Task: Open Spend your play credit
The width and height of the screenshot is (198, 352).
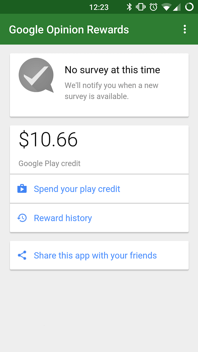Action: tap(77, 189)
